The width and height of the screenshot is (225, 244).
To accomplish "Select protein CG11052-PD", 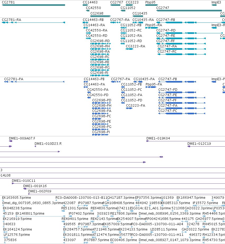I will tap(132, 100).
